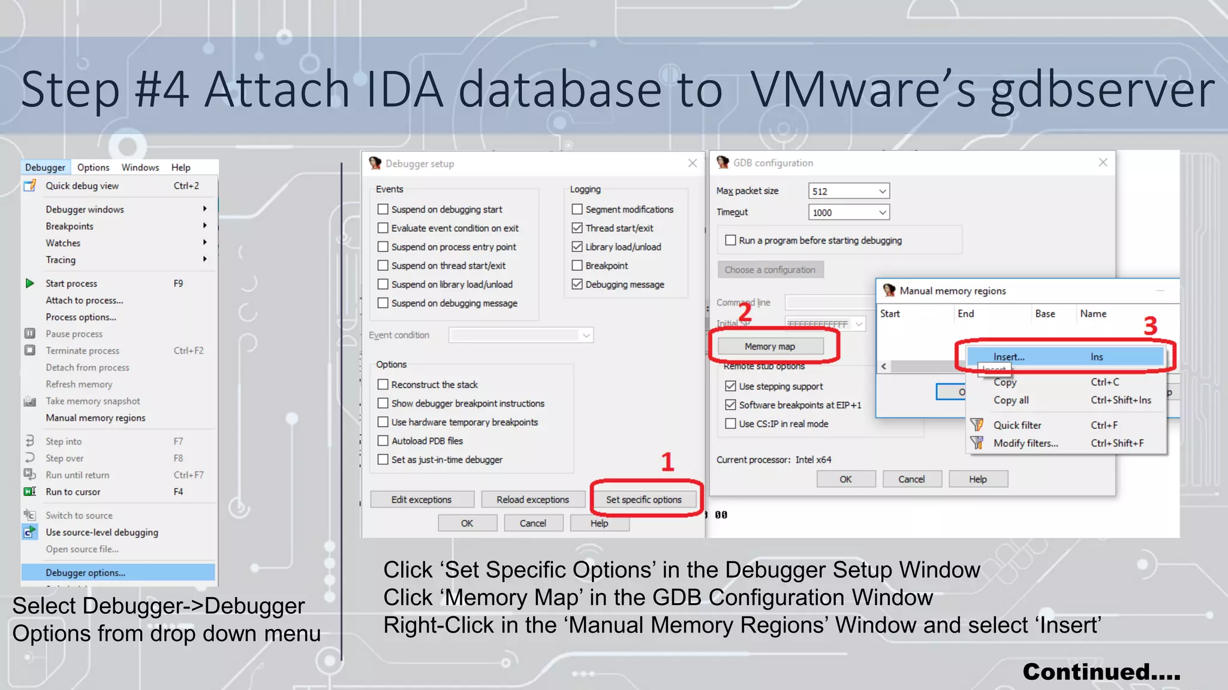Close the Debugger setup window
The width and height of the screenshot is (1228, 690).
coord(692,163)
